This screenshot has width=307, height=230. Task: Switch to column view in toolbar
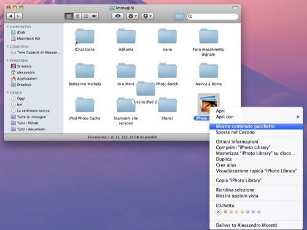[x=86, y=16]
